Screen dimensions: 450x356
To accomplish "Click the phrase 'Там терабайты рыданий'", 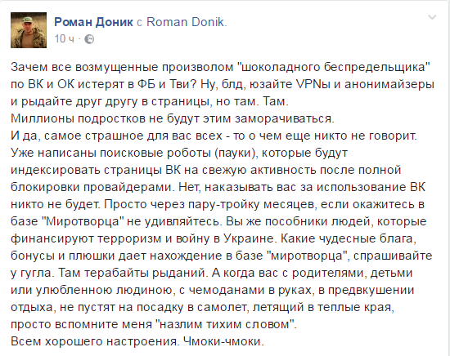I will click(133, 273).
